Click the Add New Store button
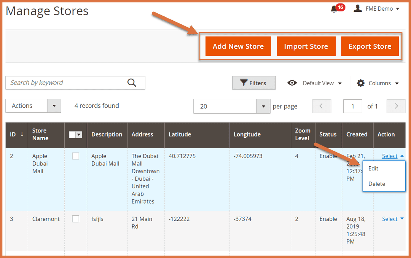 click(238, 46)
